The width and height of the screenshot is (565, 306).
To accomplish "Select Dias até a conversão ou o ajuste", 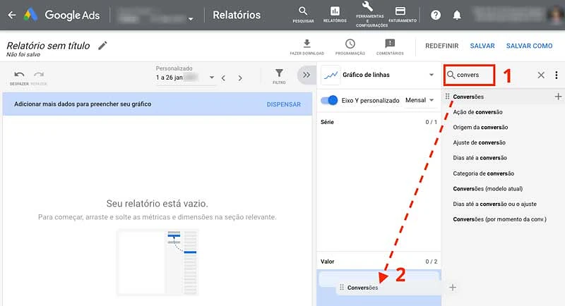I will 495,204.
